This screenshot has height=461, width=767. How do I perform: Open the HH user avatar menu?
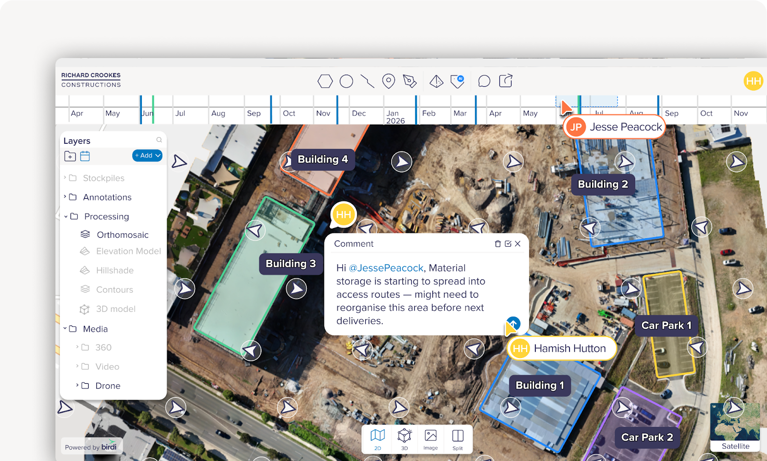(753, 81)
